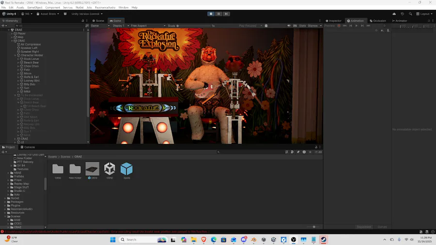The height and width of the screenshot is (245, 436).
Task: Toggle the Hierarchy search-by-type icon
Action: tap(87, 26)
